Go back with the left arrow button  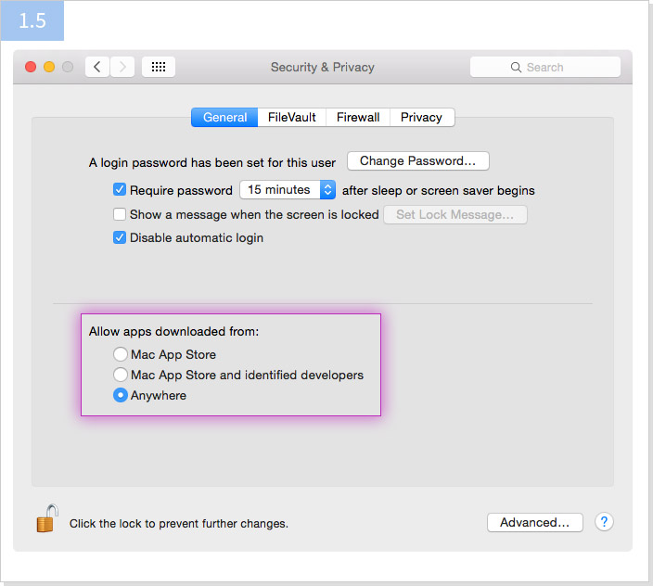pyautogui.click(x=97, y=67)
